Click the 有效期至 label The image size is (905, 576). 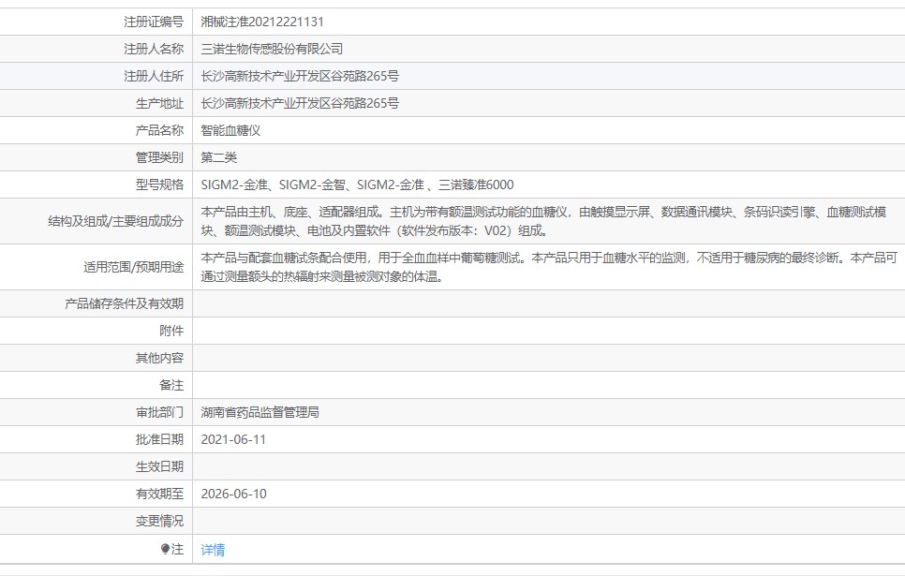tap(159, 494)
